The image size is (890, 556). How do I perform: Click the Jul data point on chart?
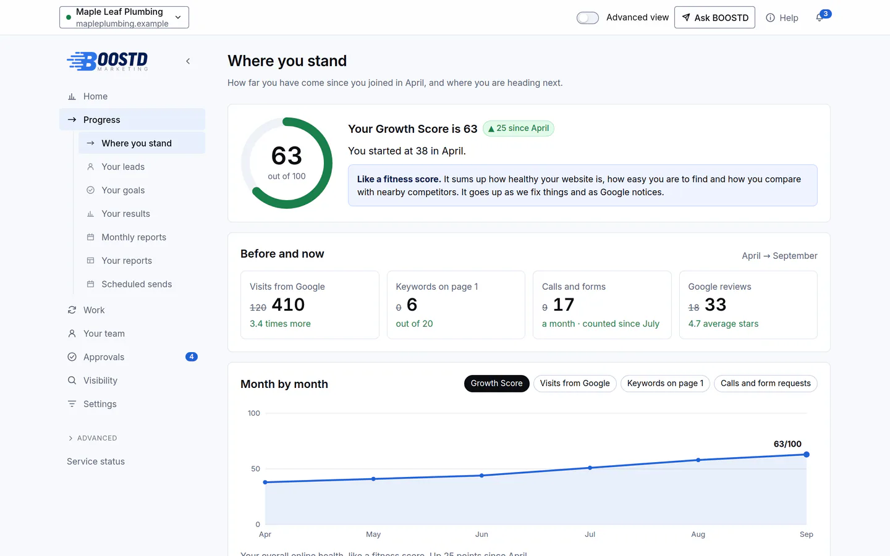(590, 468)
